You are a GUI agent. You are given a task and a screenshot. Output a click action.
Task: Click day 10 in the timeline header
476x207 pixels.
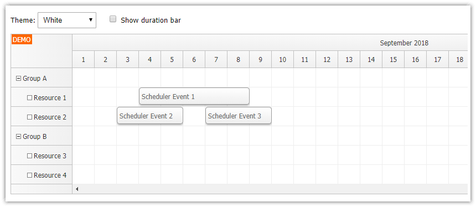click(x=282, y=59)
